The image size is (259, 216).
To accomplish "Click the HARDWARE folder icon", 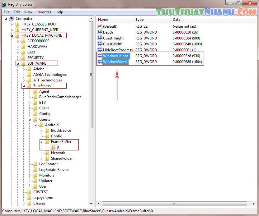I will [23, 47].
